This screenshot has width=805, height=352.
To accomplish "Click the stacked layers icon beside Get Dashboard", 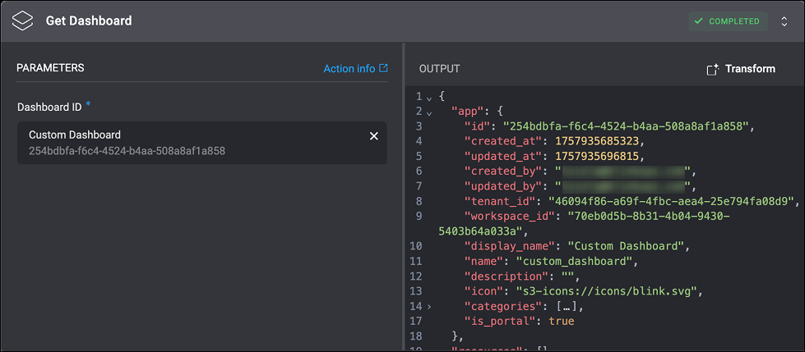I will click(x=22, y=21).
